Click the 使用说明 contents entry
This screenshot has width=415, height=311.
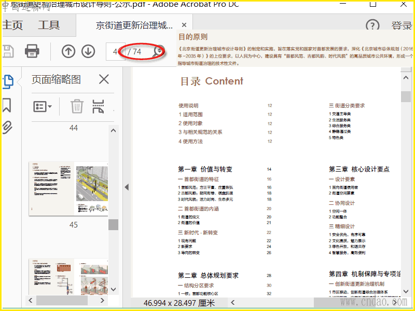(x=188, y=106)
